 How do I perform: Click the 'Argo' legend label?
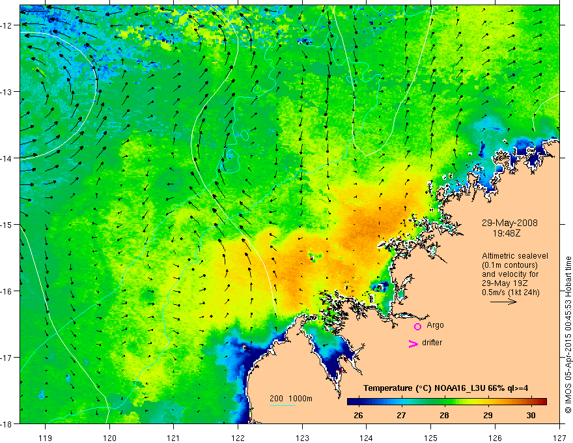pos(435,325)
